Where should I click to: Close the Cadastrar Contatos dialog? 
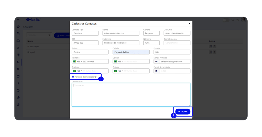click(x=189, y=24)
